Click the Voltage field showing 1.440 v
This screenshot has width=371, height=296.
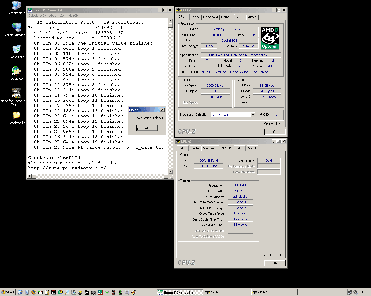[x=248, y=46]
